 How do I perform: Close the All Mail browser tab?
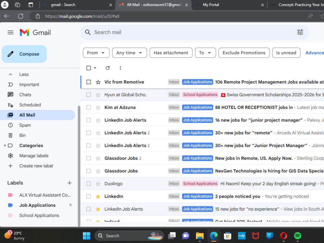pyautogui.click(x=187, y=5)
